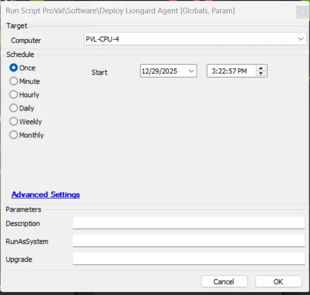
Task: Pick the Daily schedule option
Action: [14, 108]
